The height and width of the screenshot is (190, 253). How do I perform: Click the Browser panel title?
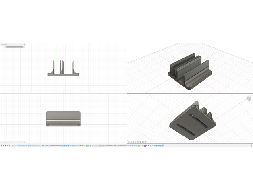coord(5,45)
